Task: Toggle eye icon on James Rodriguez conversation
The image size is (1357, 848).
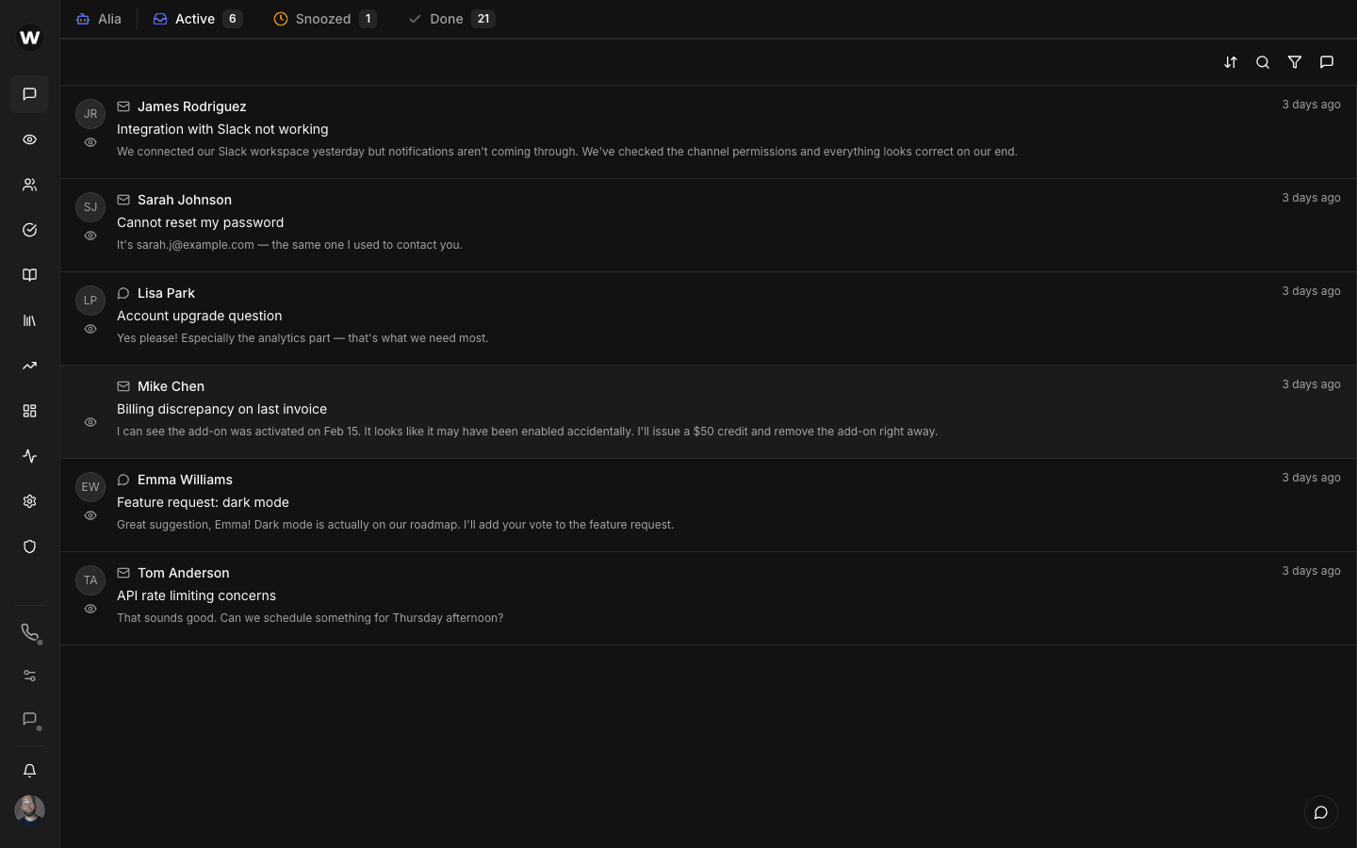Action: coord(90,142)
